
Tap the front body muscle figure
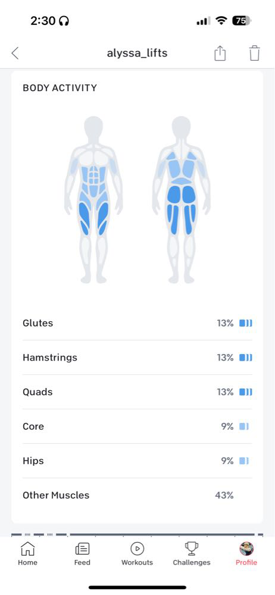coord(93,199)
